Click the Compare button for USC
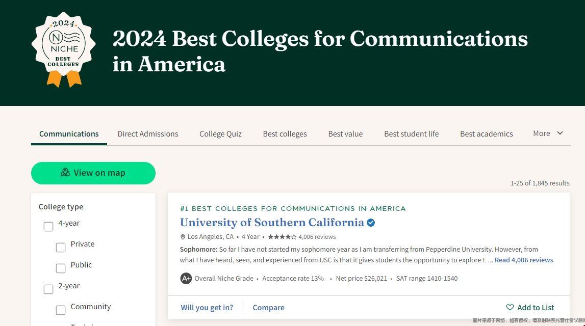The width and height of the screenshot is (585, 326). click(x=268, y=308)
